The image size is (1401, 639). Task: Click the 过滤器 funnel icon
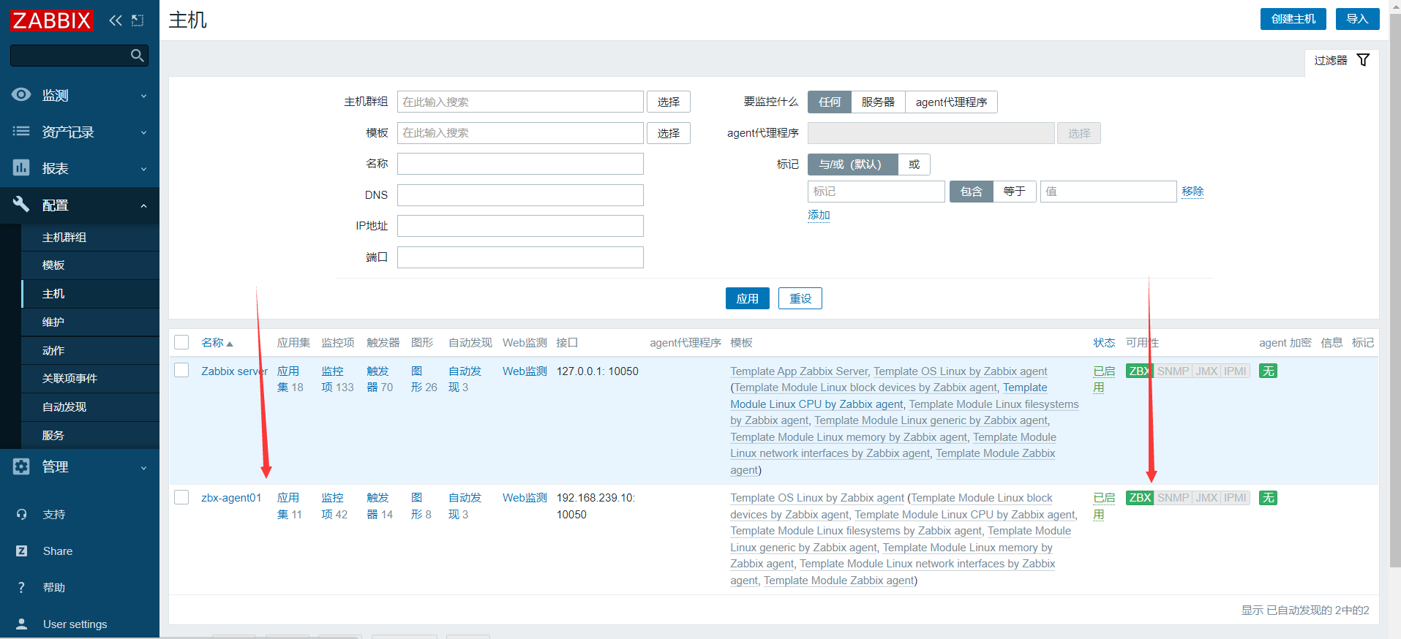point(1363,60)
